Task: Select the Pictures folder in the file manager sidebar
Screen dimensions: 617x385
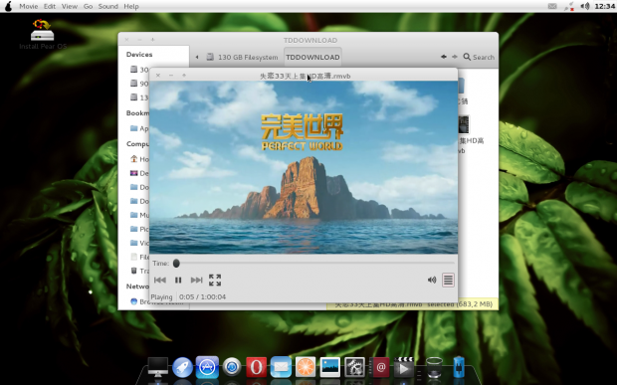Action: click(139, 229)
